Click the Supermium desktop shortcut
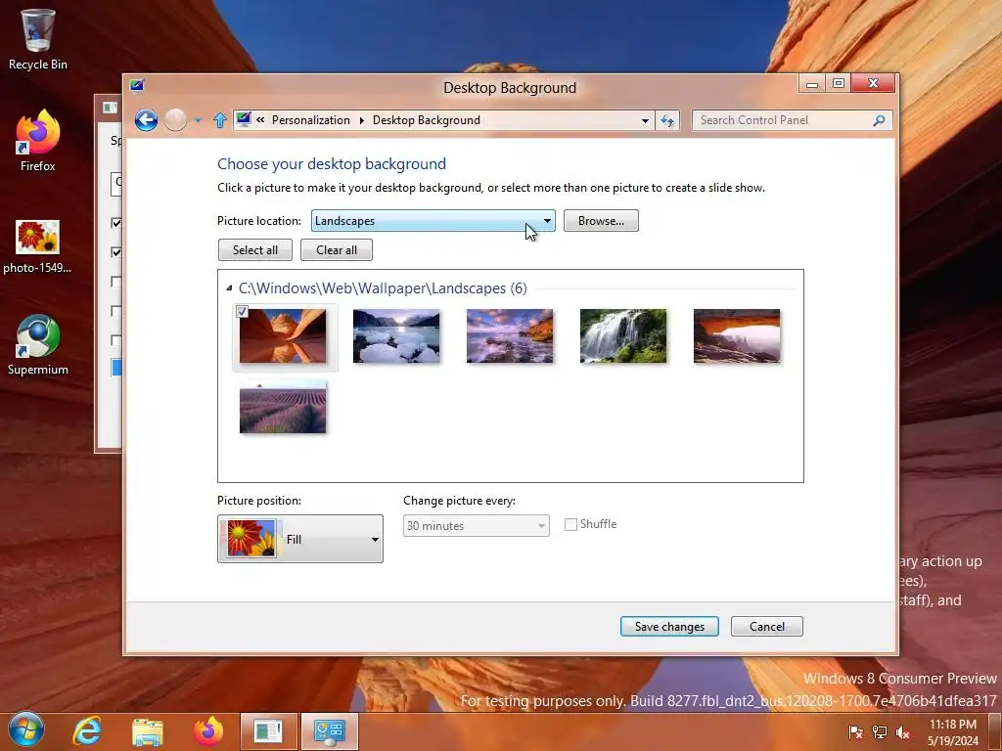 38,345
